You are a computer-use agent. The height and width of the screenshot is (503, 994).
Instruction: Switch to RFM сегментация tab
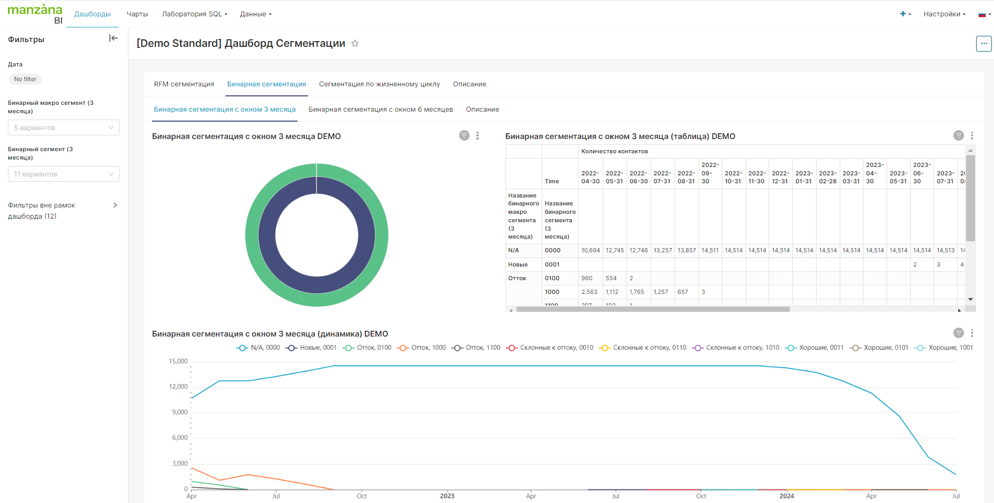tap(184, 84)
